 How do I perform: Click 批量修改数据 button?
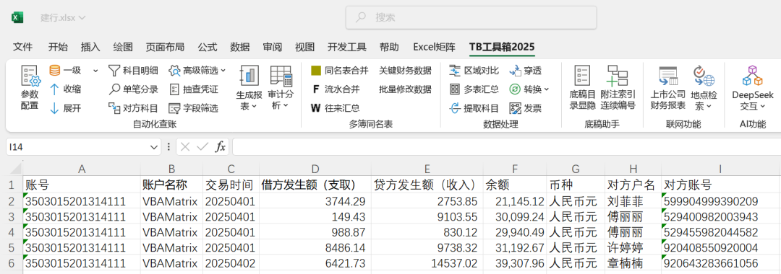(x=405, y=89)
